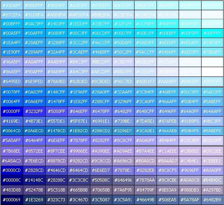Screen dimensions: 224x205
Task: Select the #1E82FF color cell
Action: click(x=79, y=101)
